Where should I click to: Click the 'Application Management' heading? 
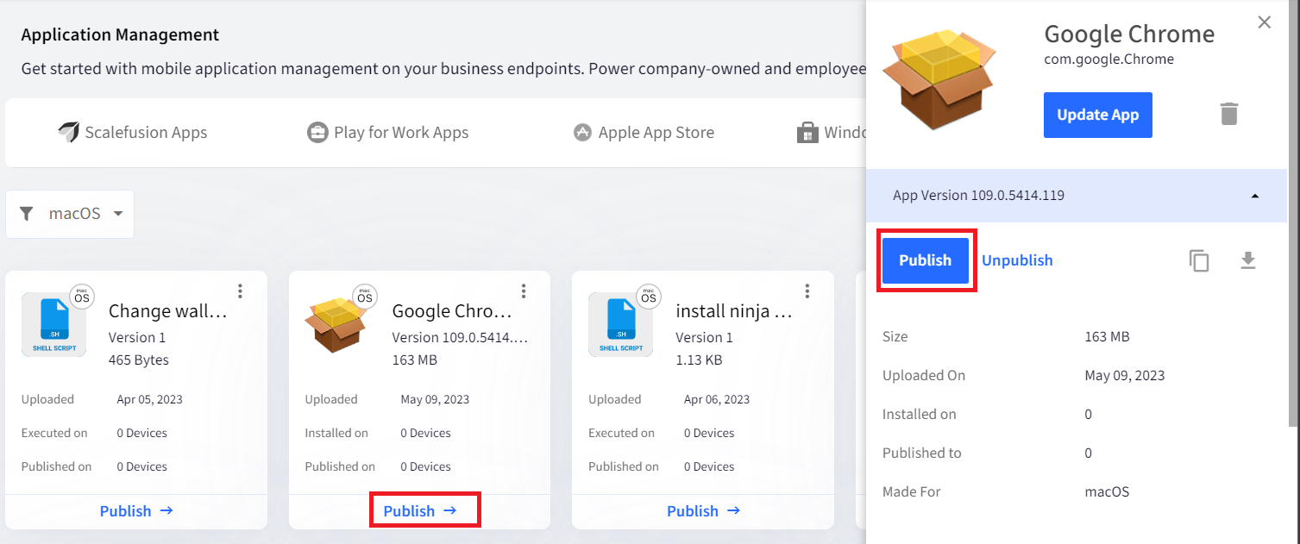click(x=120, y=35)
